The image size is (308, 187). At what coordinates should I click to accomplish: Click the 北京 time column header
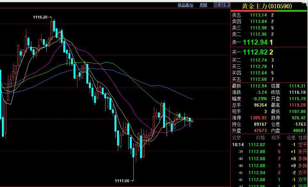tap(236, 138)
